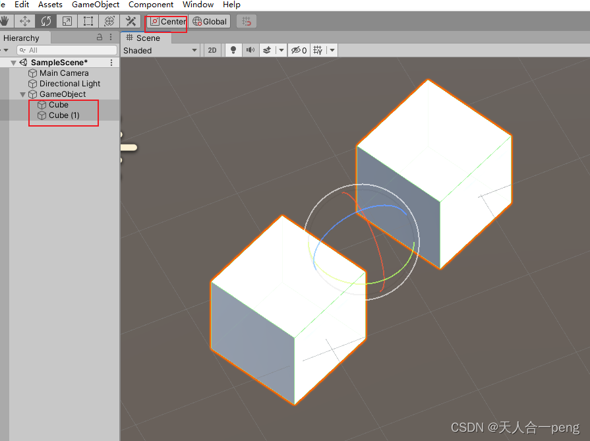Select the Transform tool
The width and height of the screenshot is (590, 441).
click(109, 20)
